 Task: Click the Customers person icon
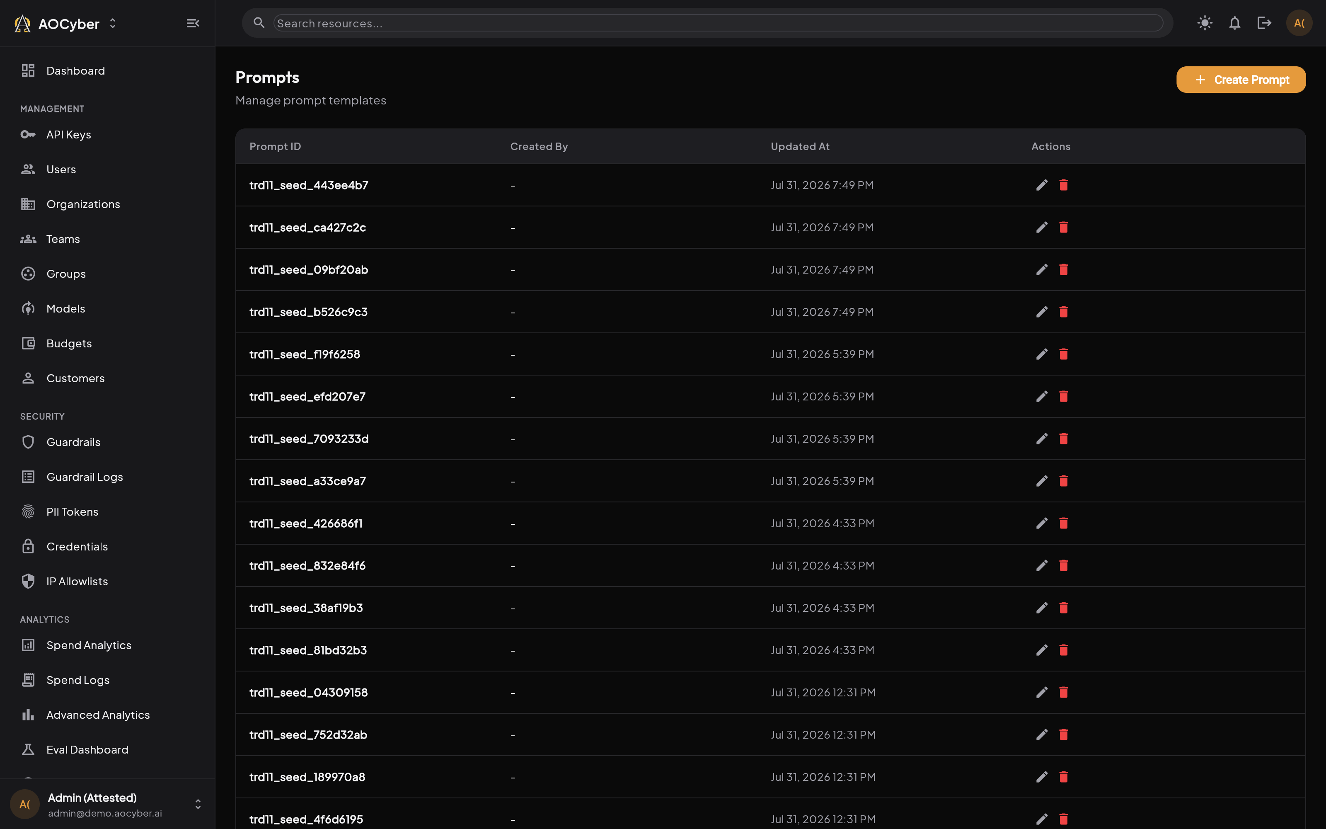pos(28,378)
